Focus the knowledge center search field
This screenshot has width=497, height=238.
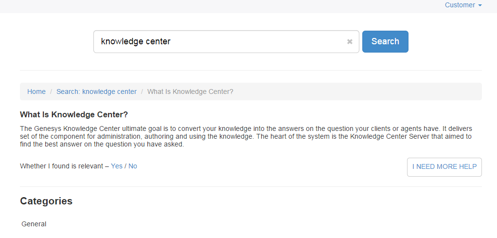(219, 42)
